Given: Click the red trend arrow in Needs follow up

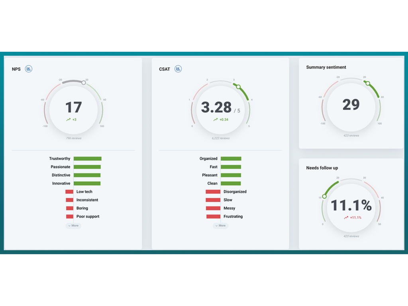Looking at the screenshot, I should pos(346,218).
